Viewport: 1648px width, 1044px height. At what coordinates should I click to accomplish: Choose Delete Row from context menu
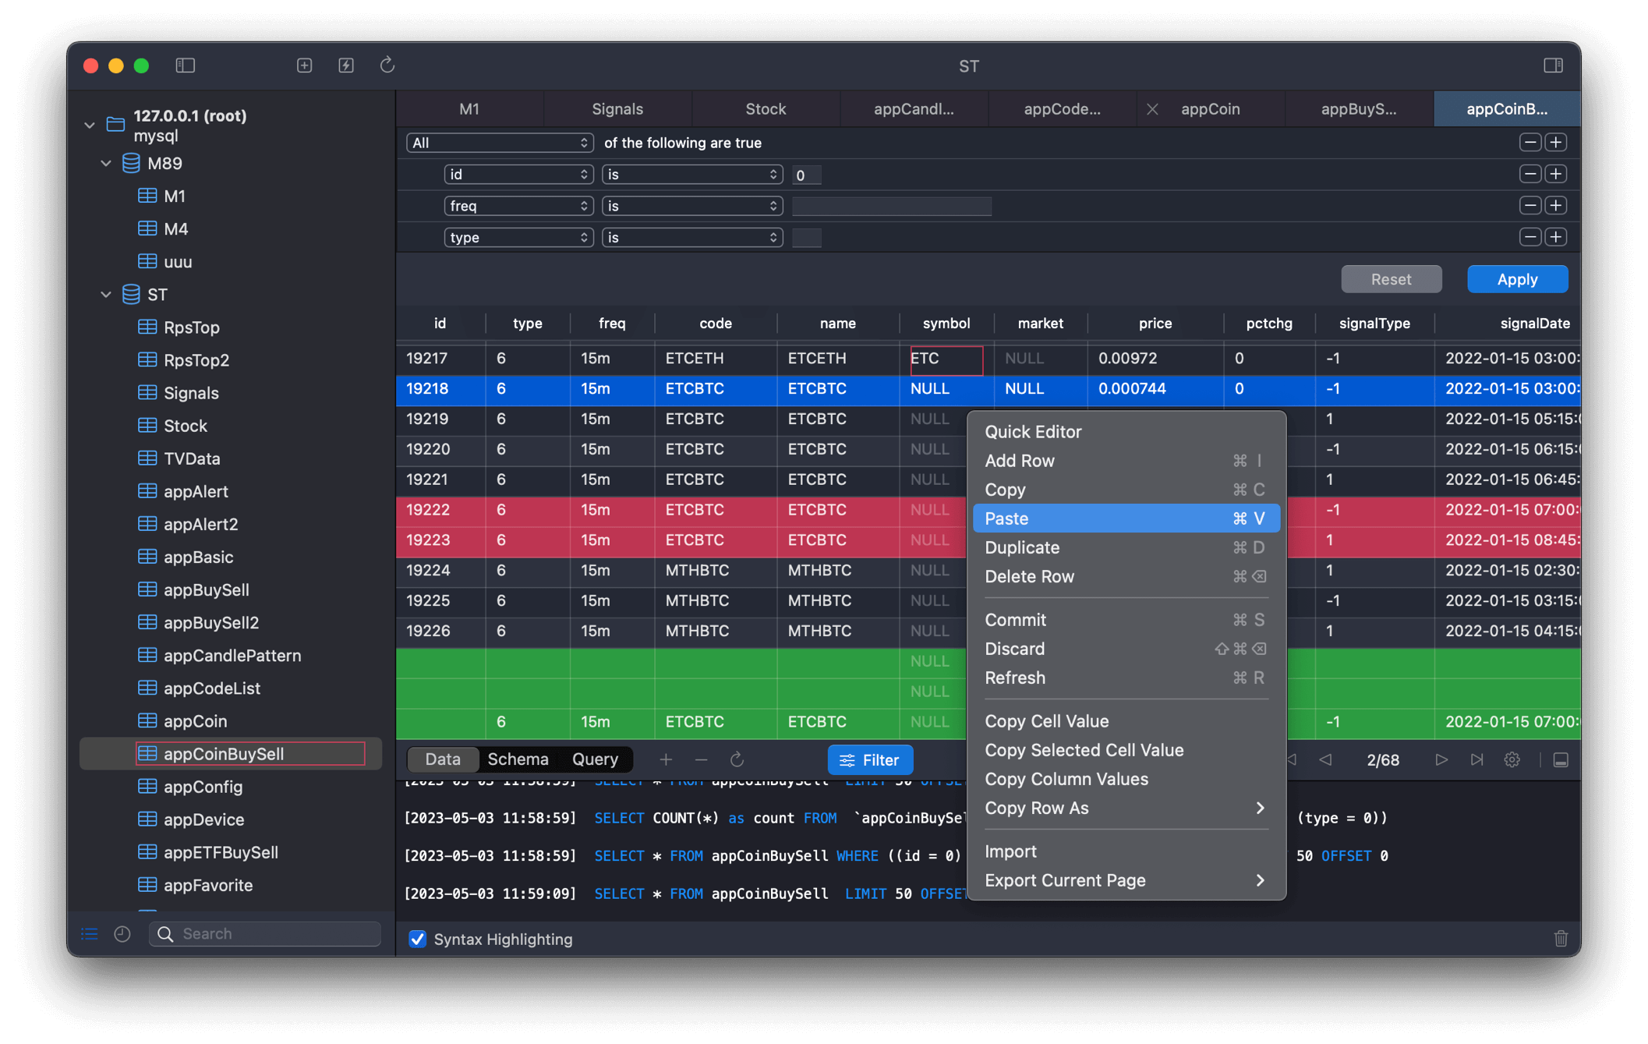pyautogui.click(x=1126, y=576)
